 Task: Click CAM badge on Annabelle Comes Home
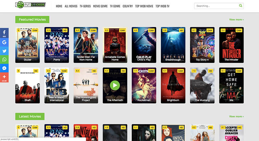122,30
